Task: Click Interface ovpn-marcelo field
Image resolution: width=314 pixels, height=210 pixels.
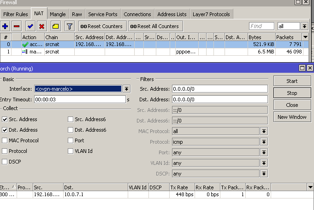Action: click(78, 89)
